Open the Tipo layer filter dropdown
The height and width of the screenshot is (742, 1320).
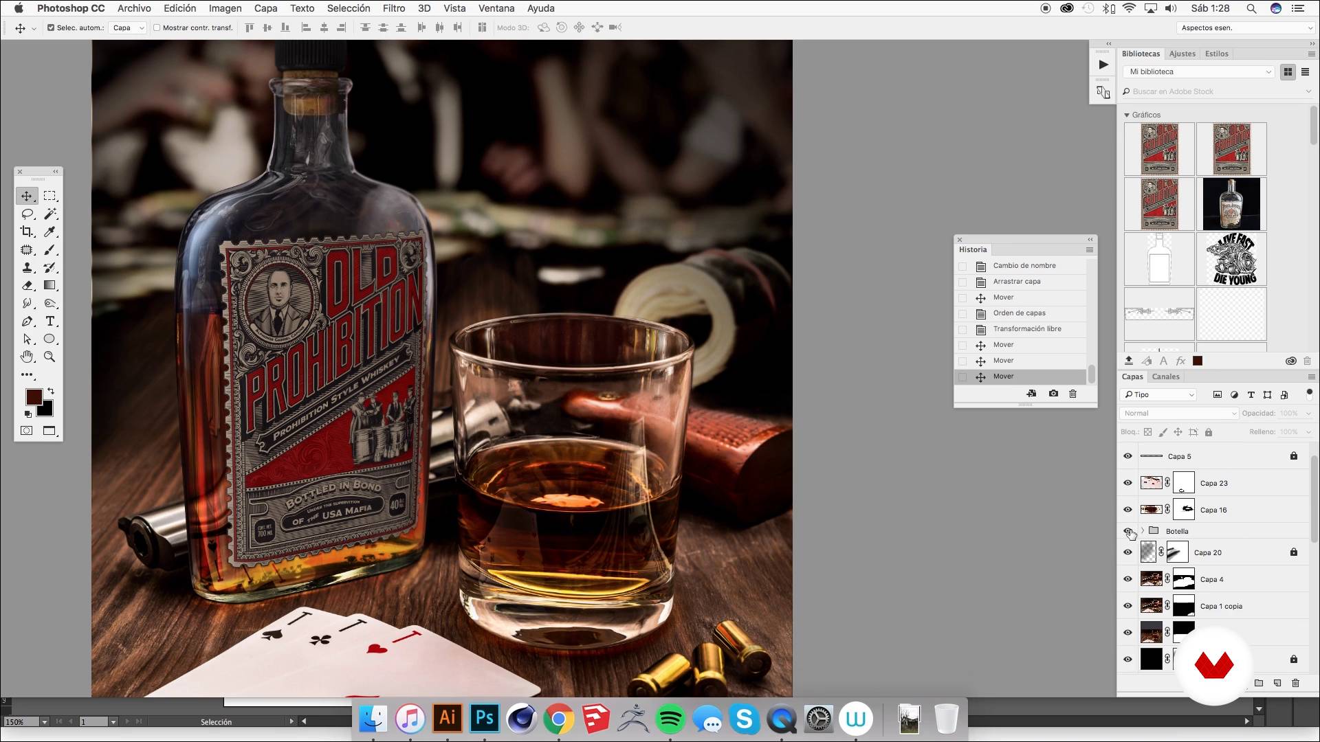(1158, 394)
